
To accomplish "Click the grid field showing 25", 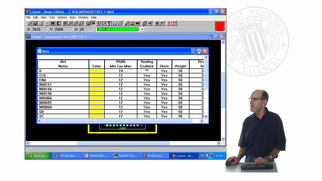I will tap(86, 29).
